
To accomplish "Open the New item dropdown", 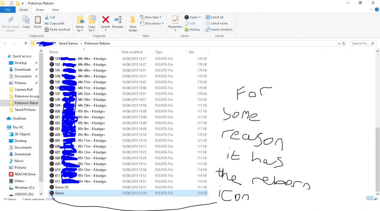I will pyautogui.click(x=151, y=17).
